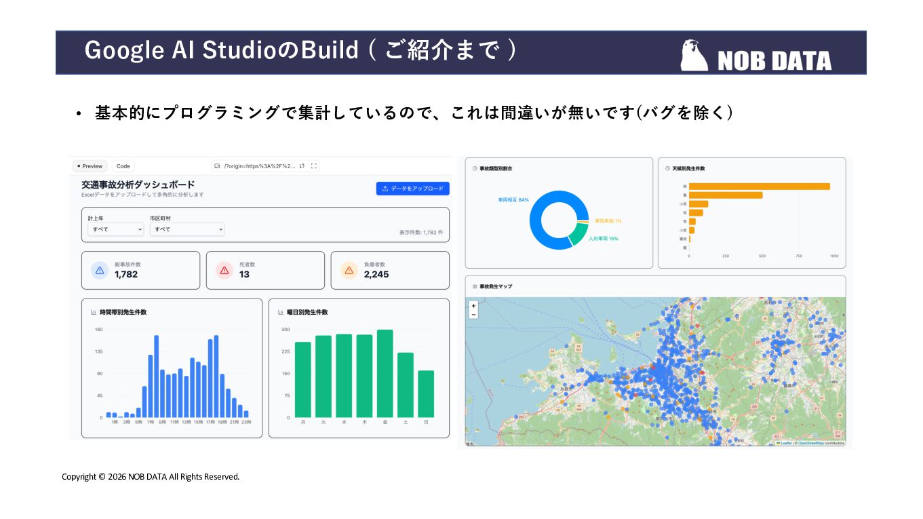The image size is (923, 519).
Task: Open the Leaflet attribution link
Action: [785, 443]
